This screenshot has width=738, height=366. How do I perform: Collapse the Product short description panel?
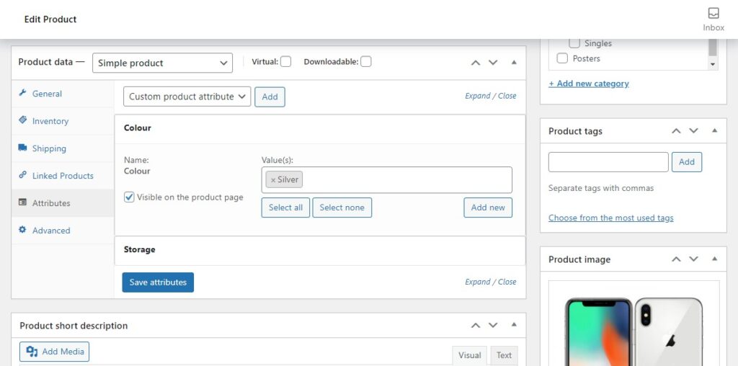pyautogui.click(x=514, y=325)
